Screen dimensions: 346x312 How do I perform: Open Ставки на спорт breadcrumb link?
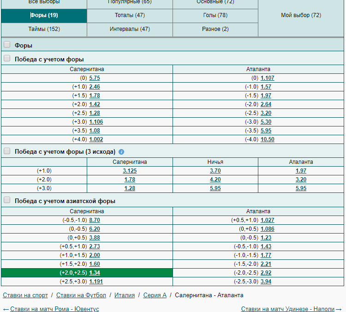pos(25,295)
